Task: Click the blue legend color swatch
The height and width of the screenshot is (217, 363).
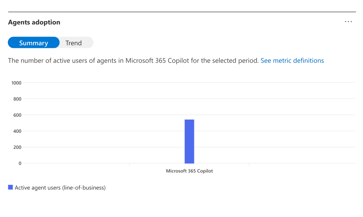Action: click(10, 187)
